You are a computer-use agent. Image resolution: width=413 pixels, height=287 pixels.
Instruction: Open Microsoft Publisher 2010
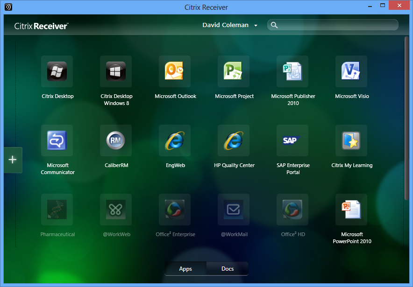(292, 71)
